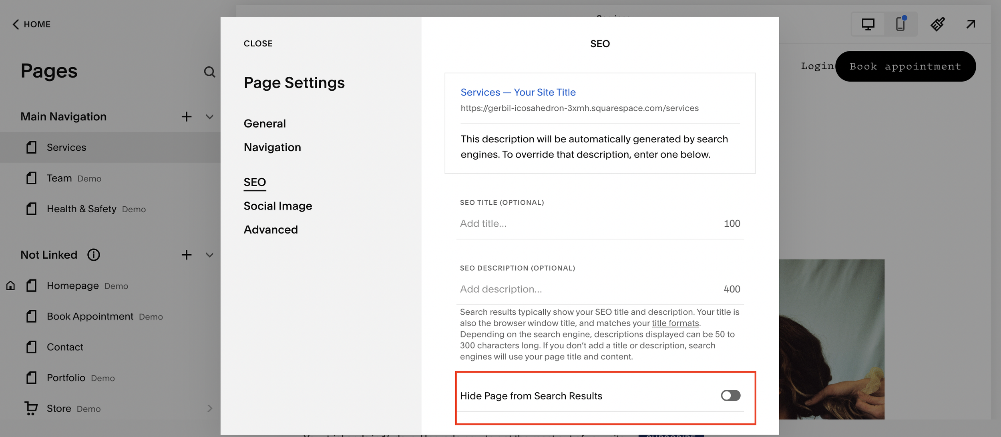Close the Page Settings panel

(258, 44)
